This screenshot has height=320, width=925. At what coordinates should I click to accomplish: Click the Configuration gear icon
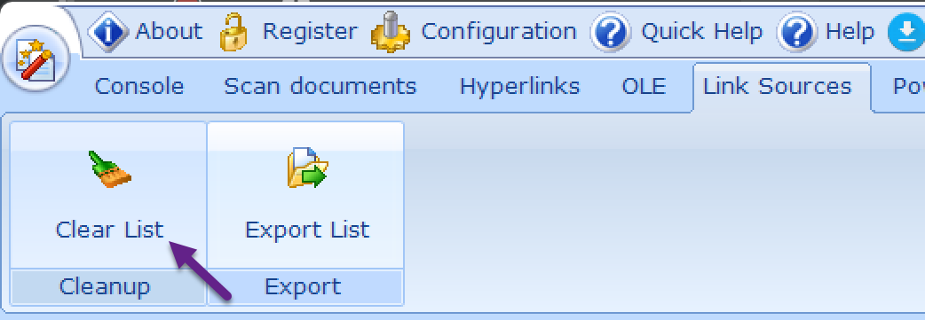click(x=390, y=32)
